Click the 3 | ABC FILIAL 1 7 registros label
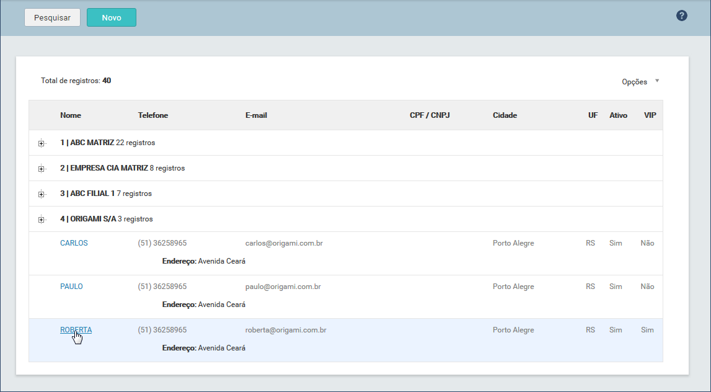 [x=106, y=194]
